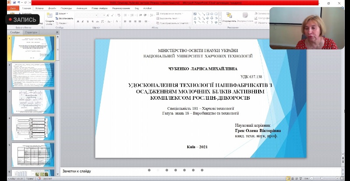Click the Undo arrow icon

pyautogui.click(x=18, y=3)
